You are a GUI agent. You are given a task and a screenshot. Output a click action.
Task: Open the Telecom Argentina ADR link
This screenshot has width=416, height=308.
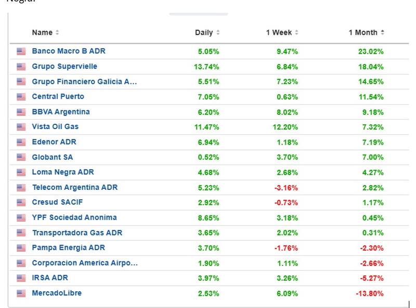point(75,187)
